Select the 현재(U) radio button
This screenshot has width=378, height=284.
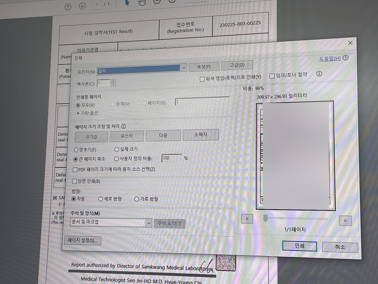pos(113,104)
